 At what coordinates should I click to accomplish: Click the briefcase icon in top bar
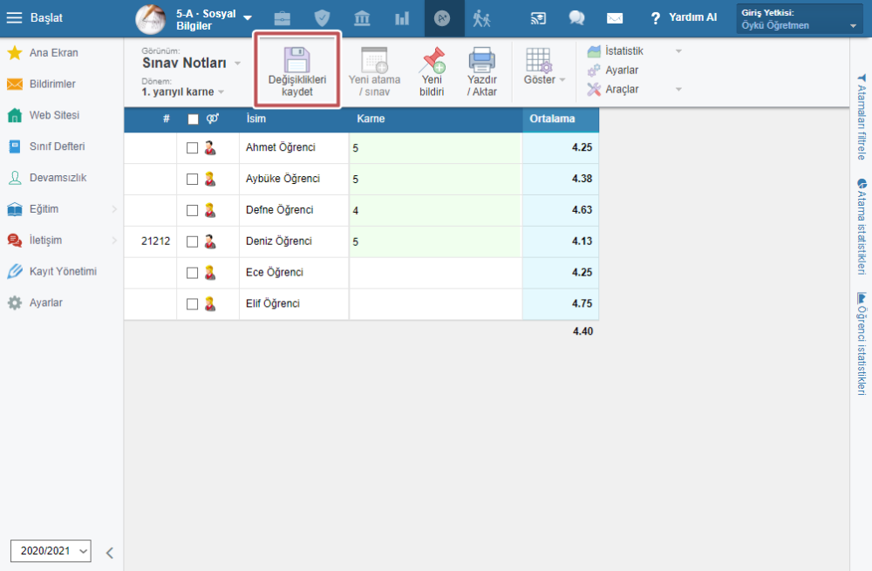[282, 18]
